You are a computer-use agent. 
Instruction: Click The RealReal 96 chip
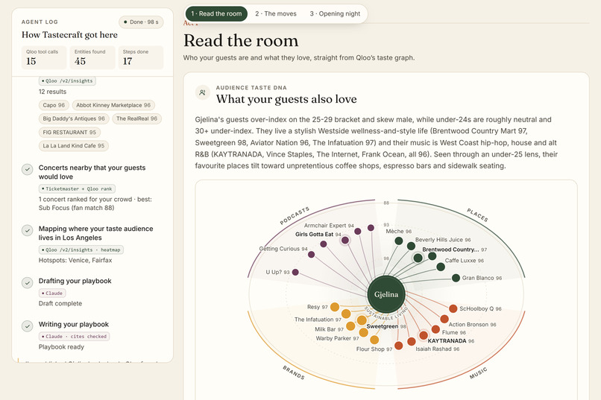pos(137,118)
